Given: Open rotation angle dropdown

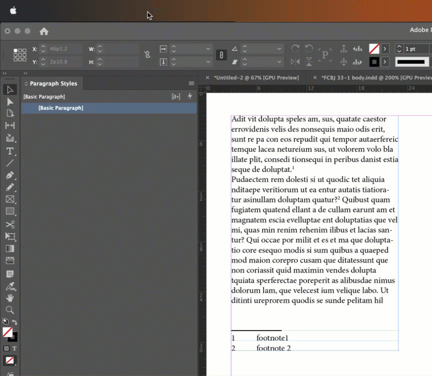Looking at the screenshot, I should tap(279, 49).
